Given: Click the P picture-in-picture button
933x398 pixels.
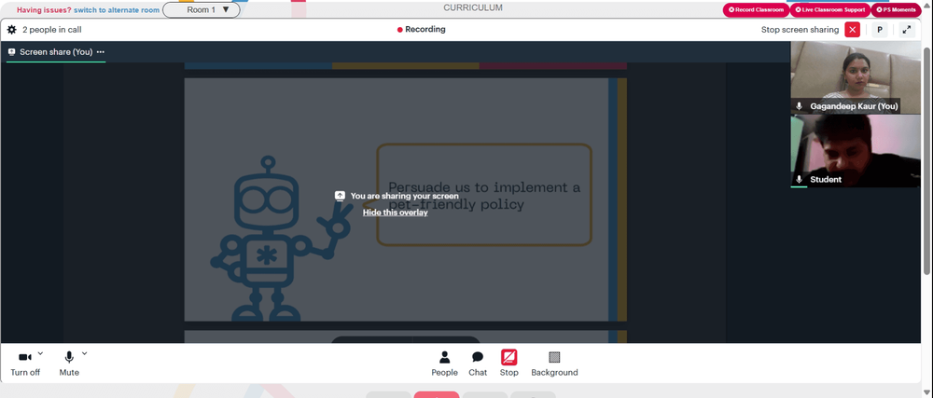Looking at the screenshot, I should point(880,30).
